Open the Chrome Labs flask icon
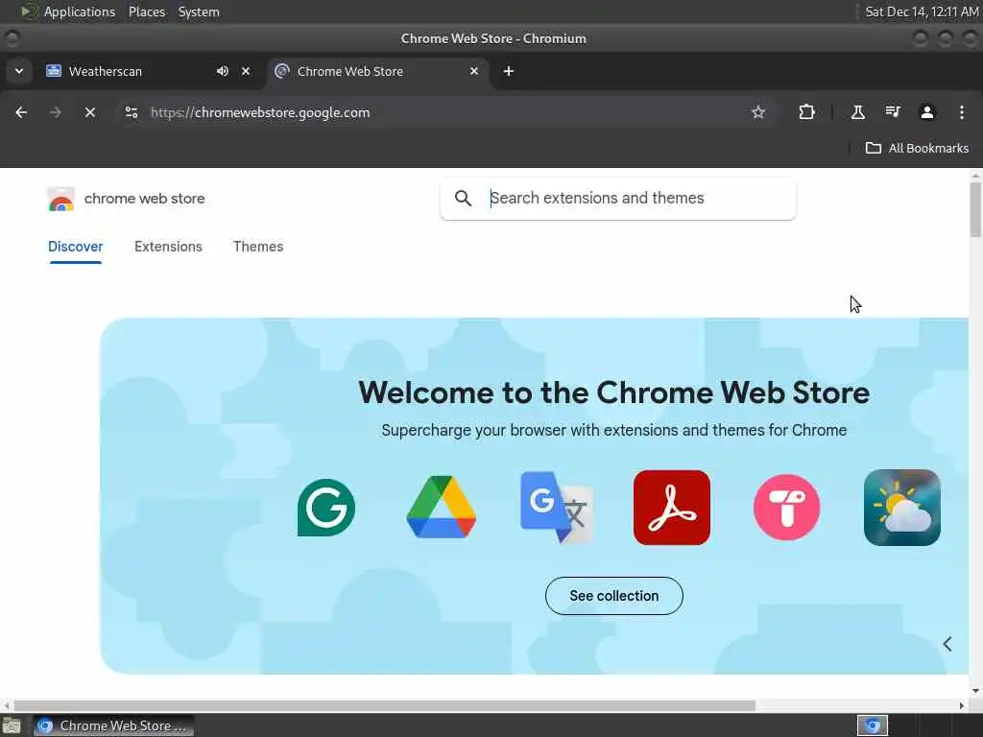The width and height of the screenshot is (983, 737). [857, 112]
